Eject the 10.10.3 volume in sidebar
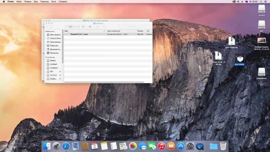Viewport: 270px width, 152px height. point(60,75)
